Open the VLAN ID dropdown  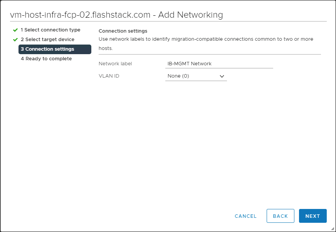pyautogui.click(x=196, y=76)
